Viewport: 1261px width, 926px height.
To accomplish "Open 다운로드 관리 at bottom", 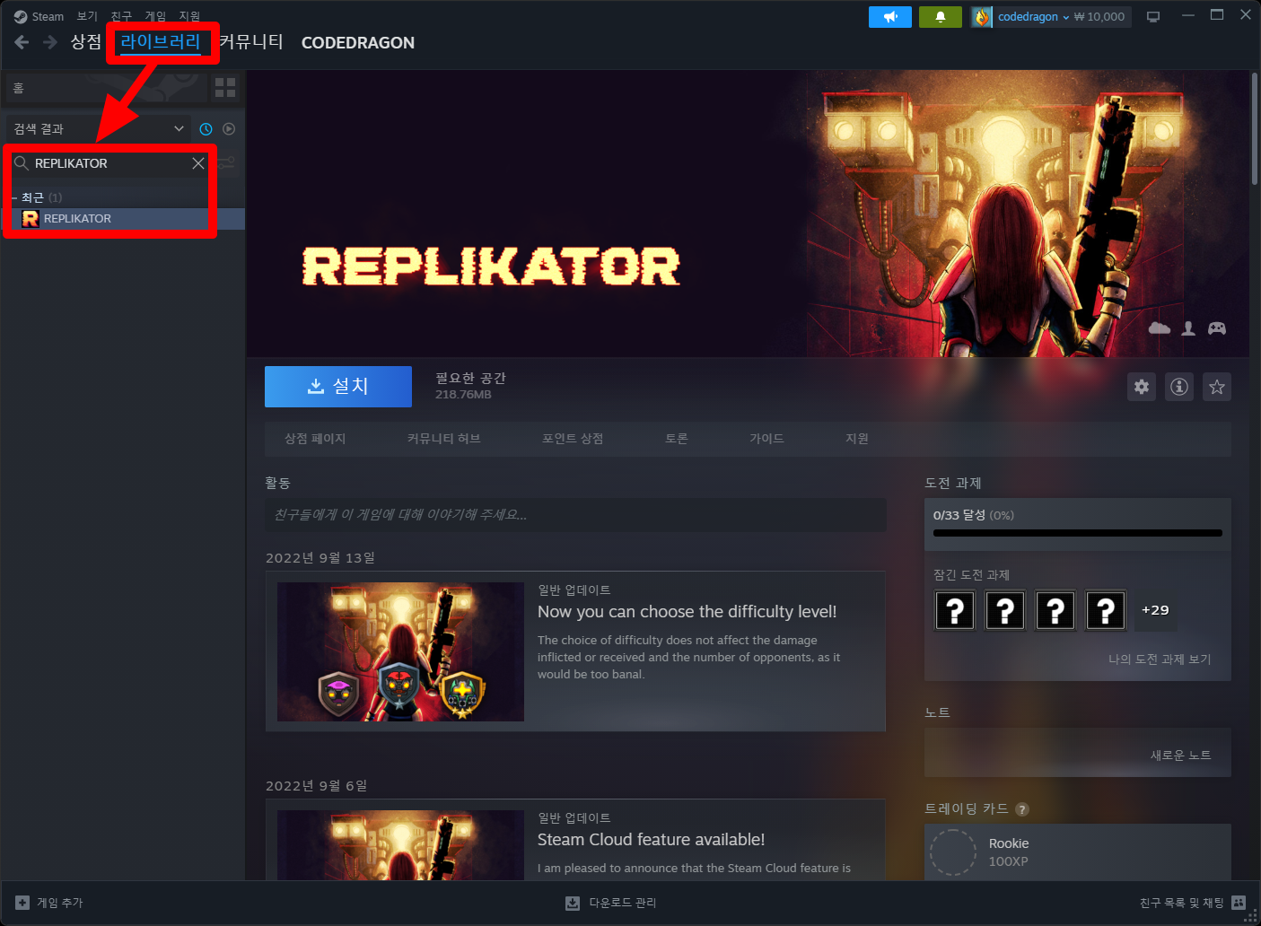I will (611, 903).
